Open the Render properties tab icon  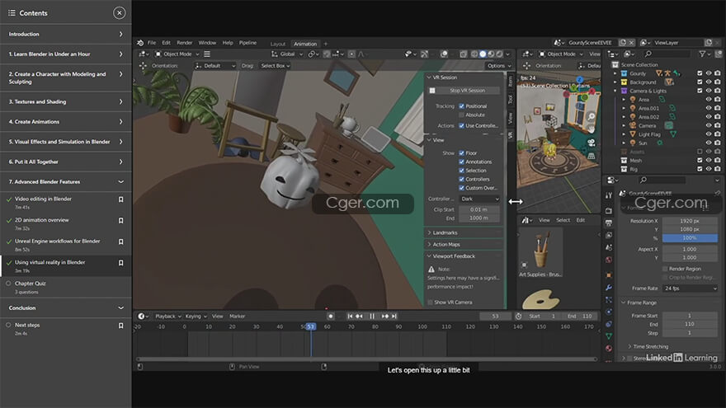pyautogui.click(x=609, y=211)
